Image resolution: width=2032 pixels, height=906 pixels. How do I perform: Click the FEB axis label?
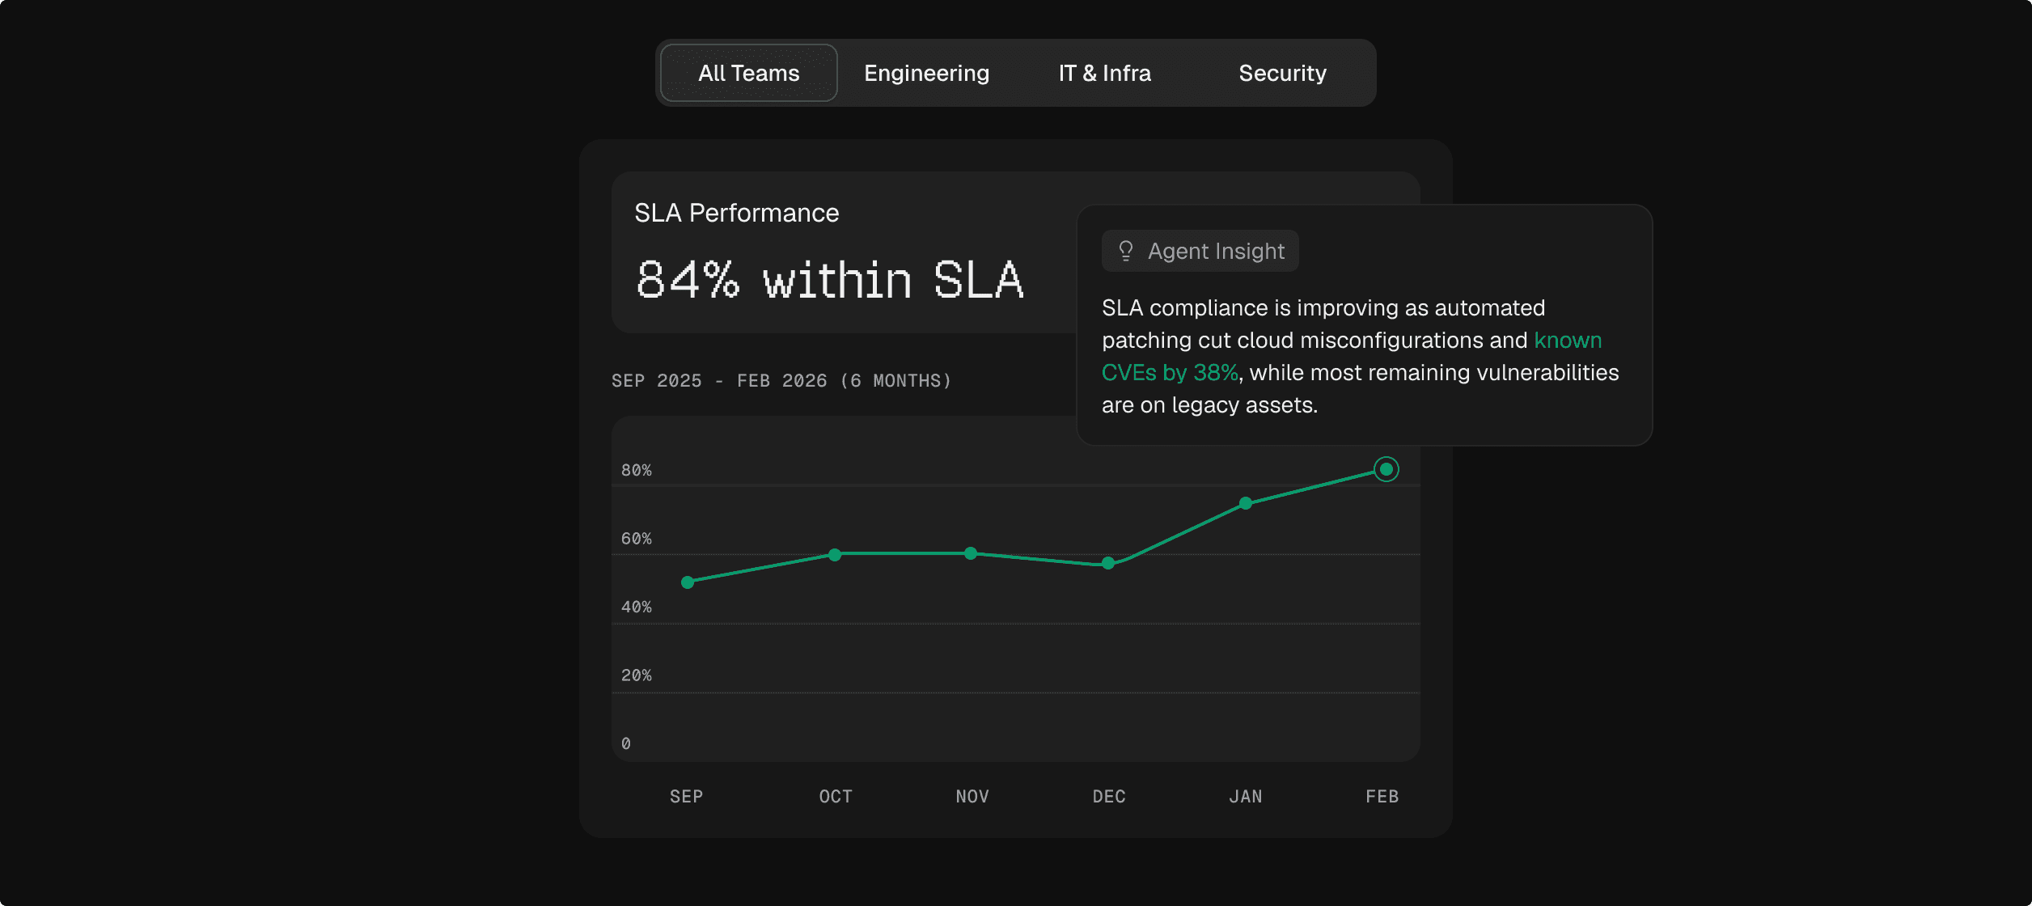click(1382, 796)
